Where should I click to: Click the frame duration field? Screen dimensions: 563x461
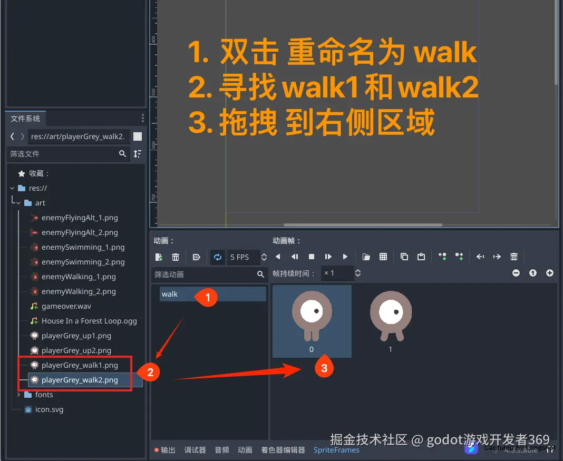[x=337, y=273]
